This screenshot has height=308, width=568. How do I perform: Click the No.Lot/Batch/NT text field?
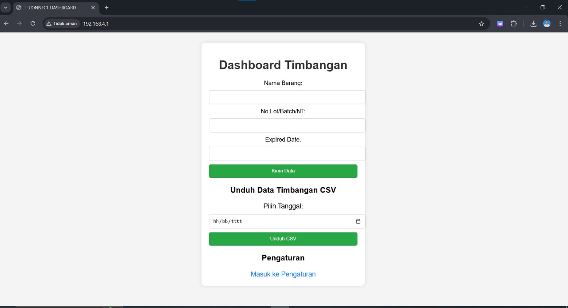click(287, 125)
